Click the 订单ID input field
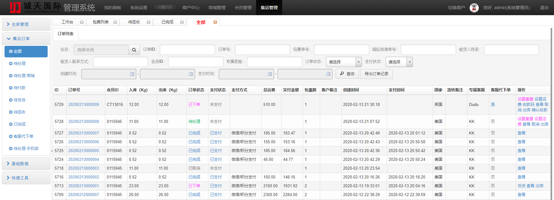Image resolution: width=554 pixels, height=200 pixels. tap(187, 50)
